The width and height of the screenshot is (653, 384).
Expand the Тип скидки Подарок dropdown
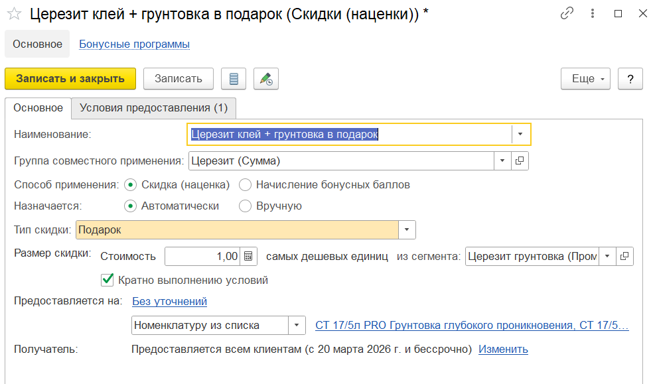407,230
